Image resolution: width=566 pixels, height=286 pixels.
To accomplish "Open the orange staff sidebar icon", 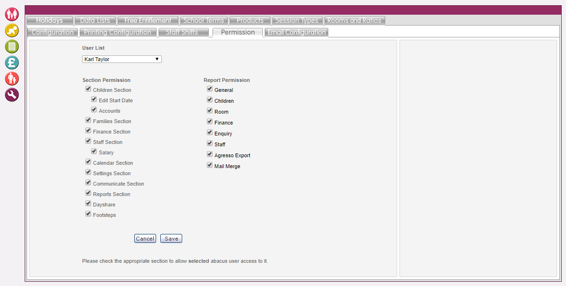I will 11,79.
